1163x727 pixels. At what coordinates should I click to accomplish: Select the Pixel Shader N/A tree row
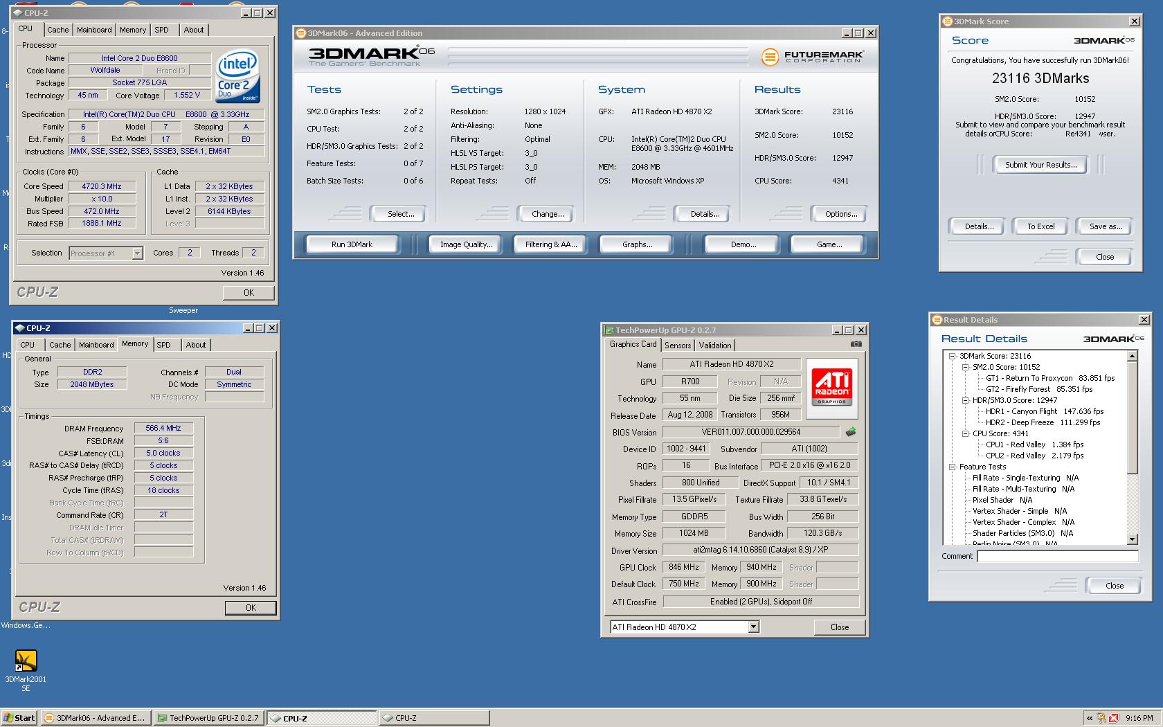click(1002, 500)
